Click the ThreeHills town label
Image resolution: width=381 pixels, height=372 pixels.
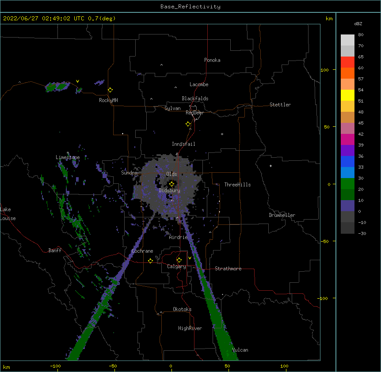[x=237, y=185]
